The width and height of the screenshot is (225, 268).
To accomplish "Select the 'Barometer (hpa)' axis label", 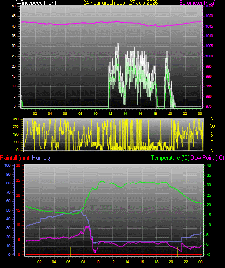I will point(197,3).
